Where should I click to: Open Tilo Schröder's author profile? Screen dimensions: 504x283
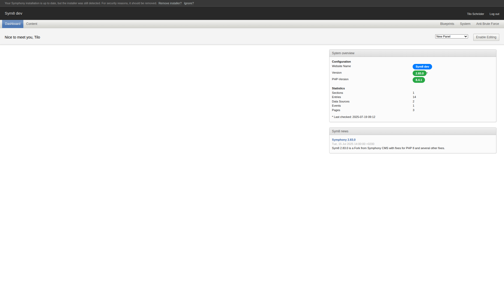click(x=475, y=14)
